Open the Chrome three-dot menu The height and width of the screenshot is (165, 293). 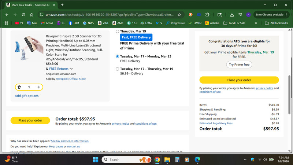tap(286, 15)
